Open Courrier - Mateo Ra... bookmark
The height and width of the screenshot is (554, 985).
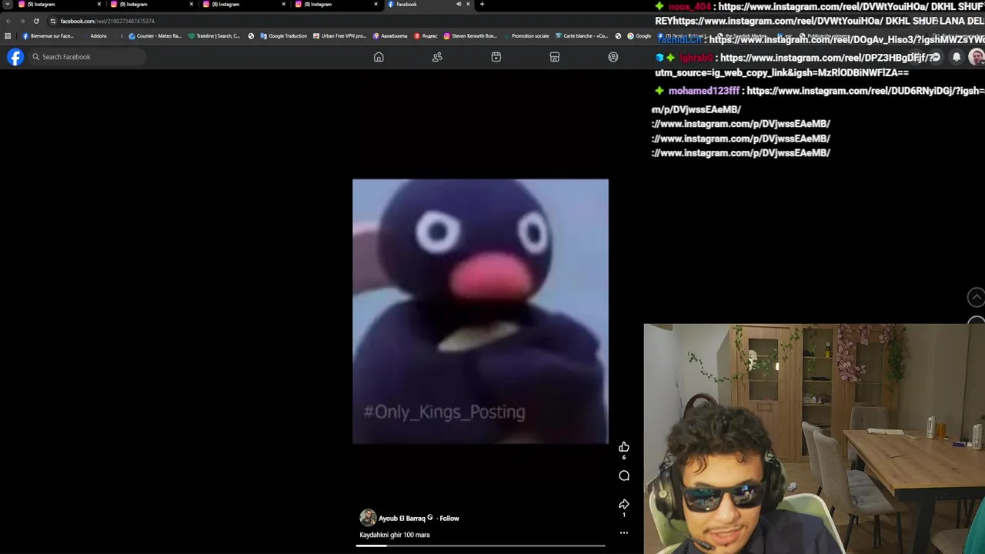pyautogui.click(x=155, y=36)
